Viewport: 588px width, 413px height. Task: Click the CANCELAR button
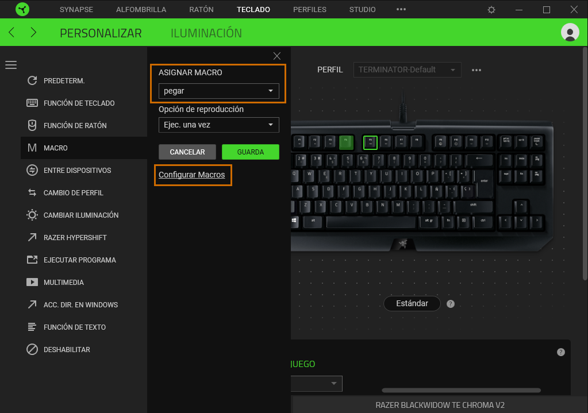[187, 152]
